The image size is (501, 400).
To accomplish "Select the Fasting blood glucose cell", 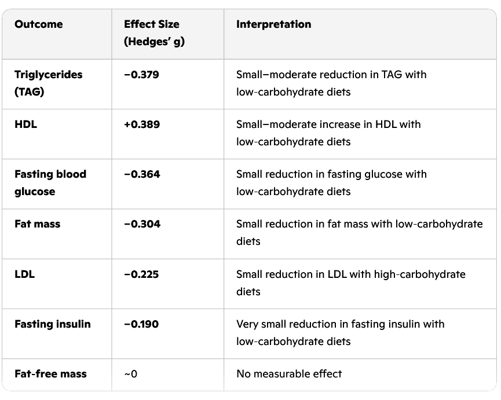I will 50,182.
